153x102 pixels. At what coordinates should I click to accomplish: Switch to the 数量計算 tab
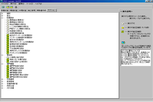(5, 10)
